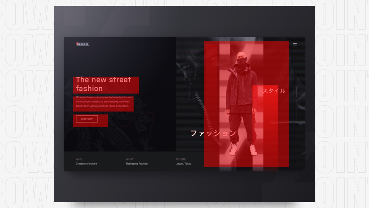Click the 'WHO:' label
Screen dimensions: 369x208
pyautogui.click(x=79, y=159)
